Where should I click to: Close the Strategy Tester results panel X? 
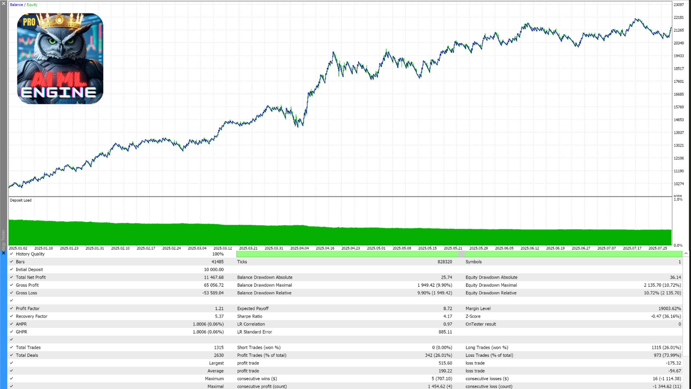pyautogui.click(x=4, y=253)
